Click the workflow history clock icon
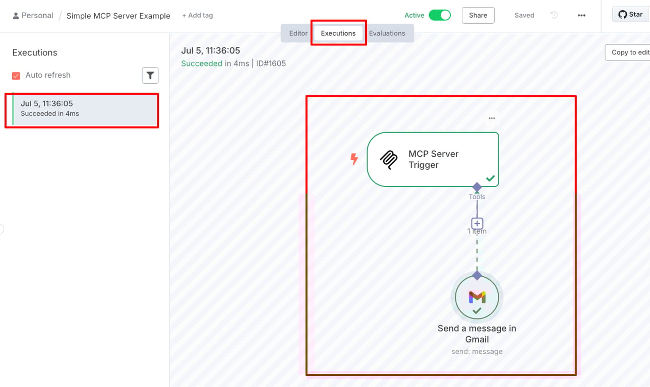The height and width of the screenshot is (387, 650). click(x=554, y=15)
